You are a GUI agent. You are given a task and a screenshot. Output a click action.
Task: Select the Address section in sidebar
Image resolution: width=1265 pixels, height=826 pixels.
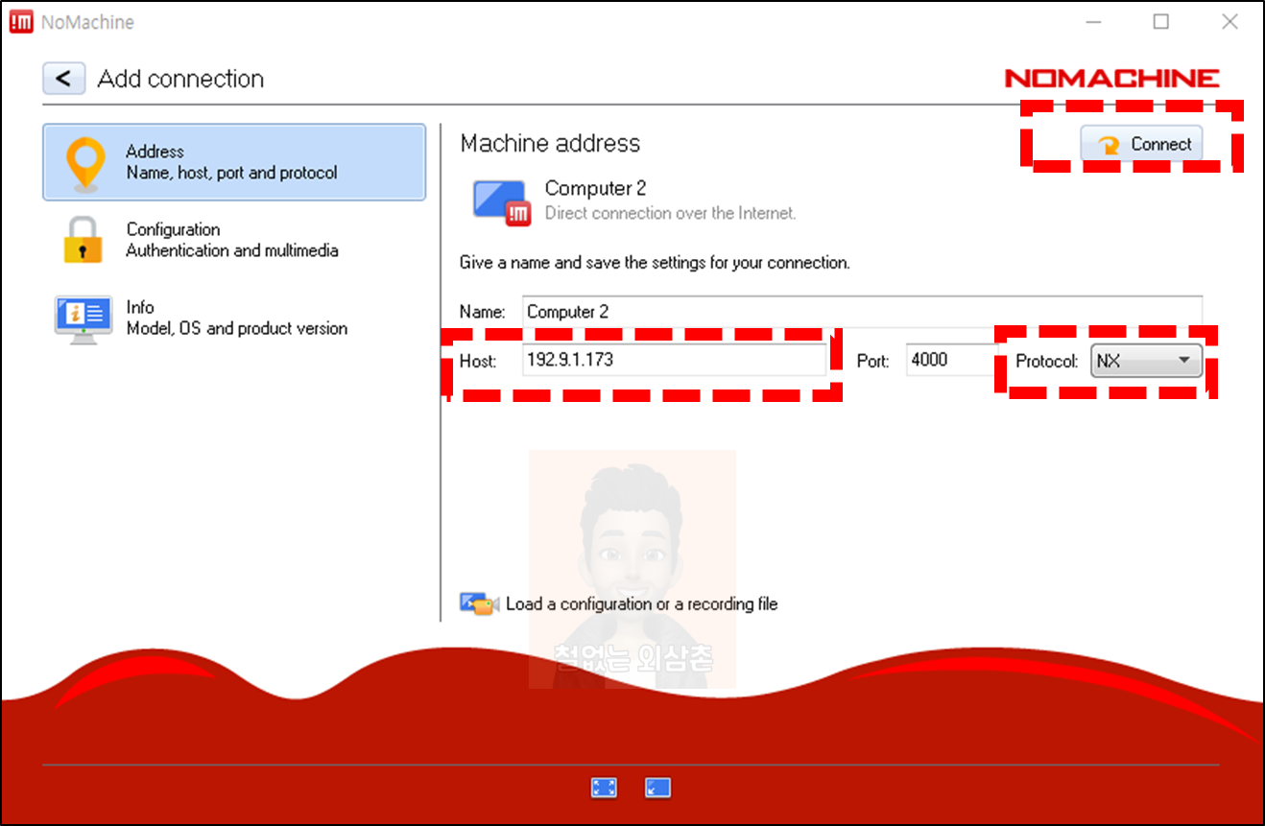tap(234, 162)
